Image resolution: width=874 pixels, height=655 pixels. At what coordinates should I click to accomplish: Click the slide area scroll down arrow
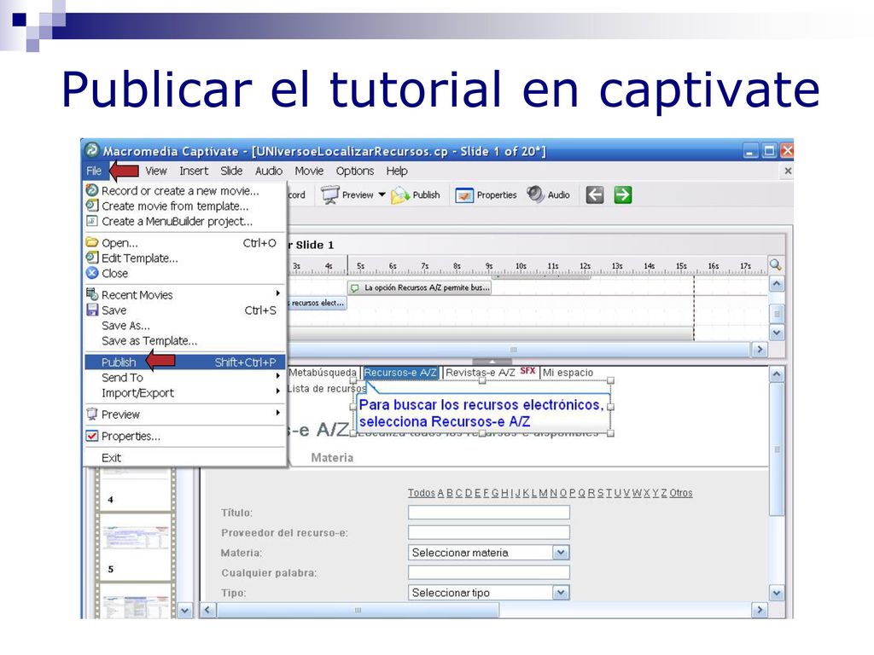777,594
